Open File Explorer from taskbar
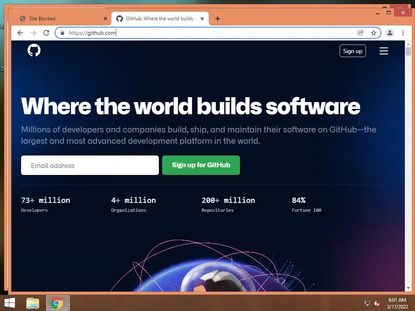 (x=33, y=303)
